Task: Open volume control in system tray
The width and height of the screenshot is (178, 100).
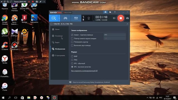Action: coord(154,97)
